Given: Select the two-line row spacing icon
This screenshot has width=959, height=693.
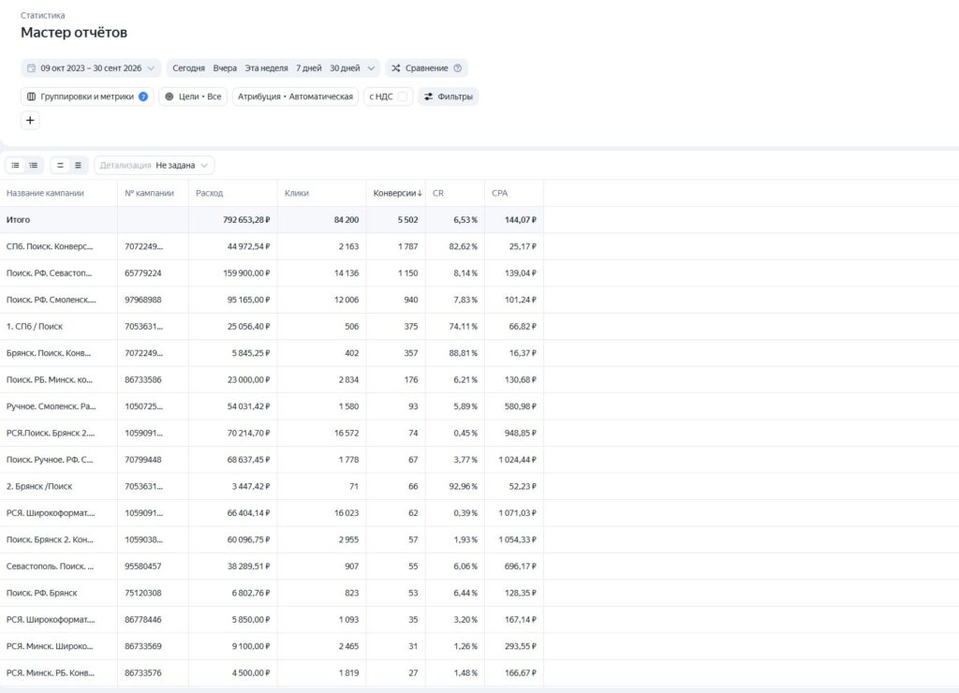Looking at the screenshot, I should click(60, 165).
